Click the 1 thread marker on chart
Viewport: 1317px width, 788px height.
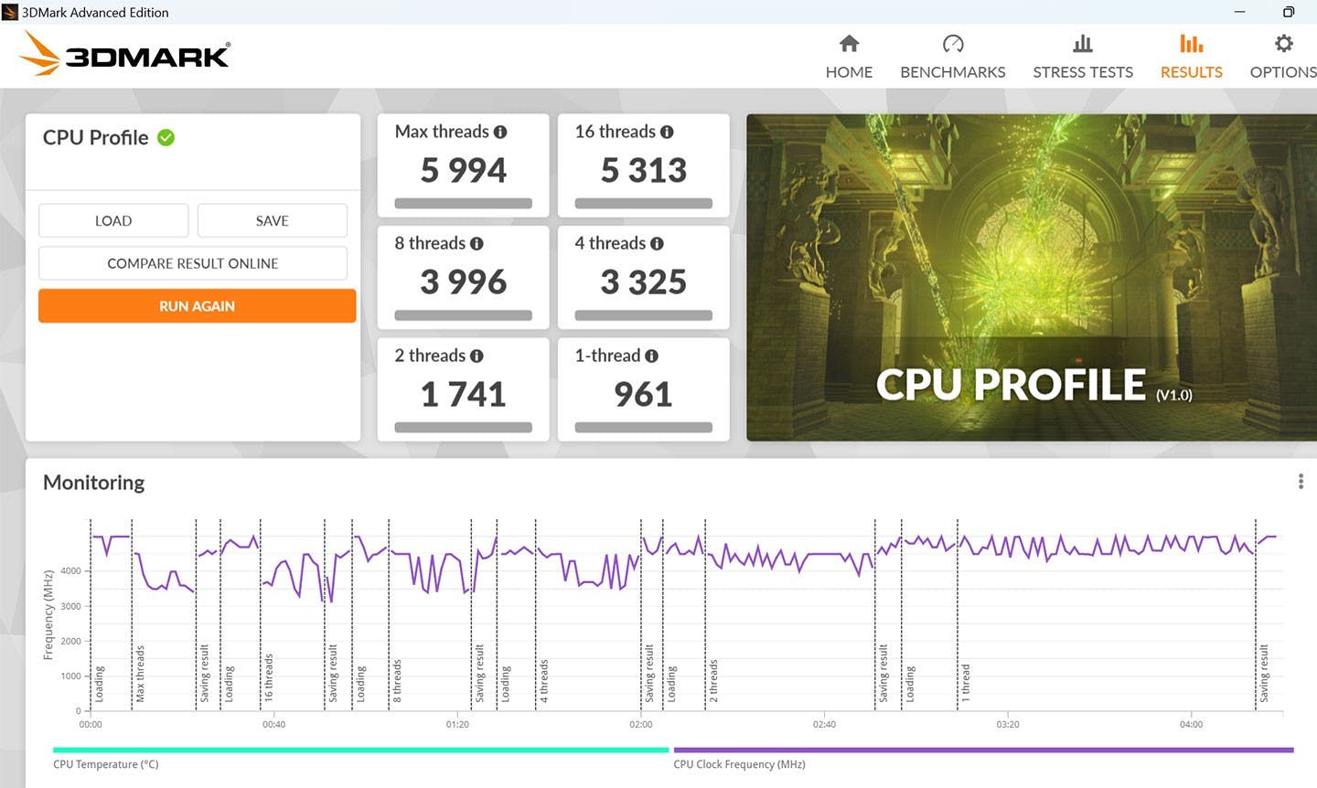[966, 683]
